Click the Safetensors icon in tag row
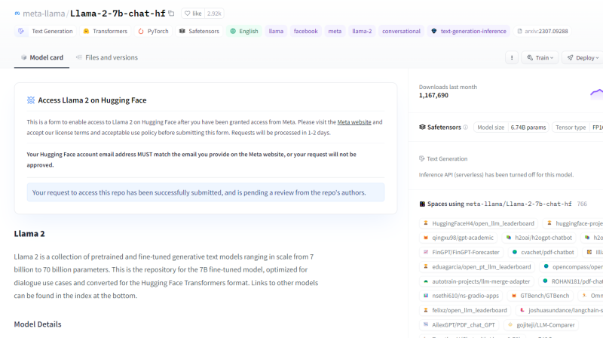This screenshot has height=338, width=603. pyautogui.click(x=182, y=31)
